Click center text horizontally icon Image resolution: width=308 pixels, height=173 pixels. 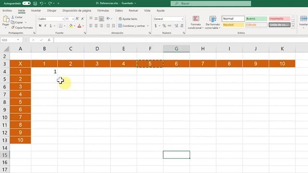tap(96, 25)
